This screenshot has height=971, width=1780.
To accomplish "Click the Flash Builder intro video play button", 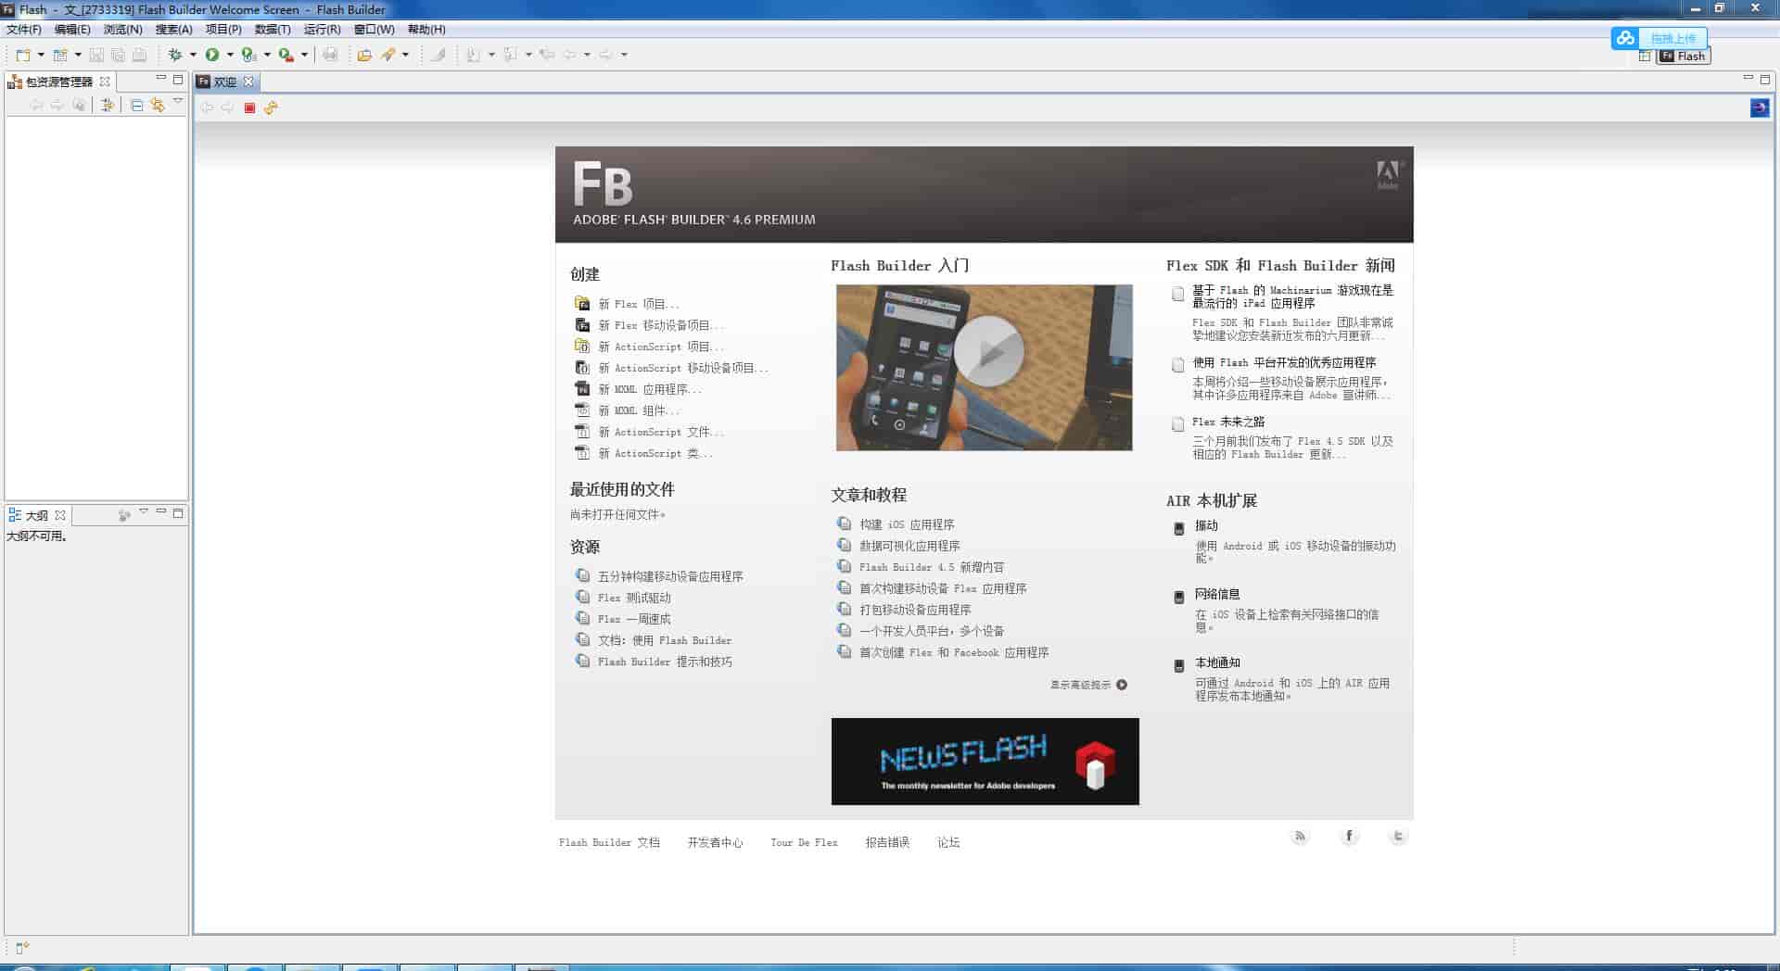I will pyautogui.click(x=985, y=350).
